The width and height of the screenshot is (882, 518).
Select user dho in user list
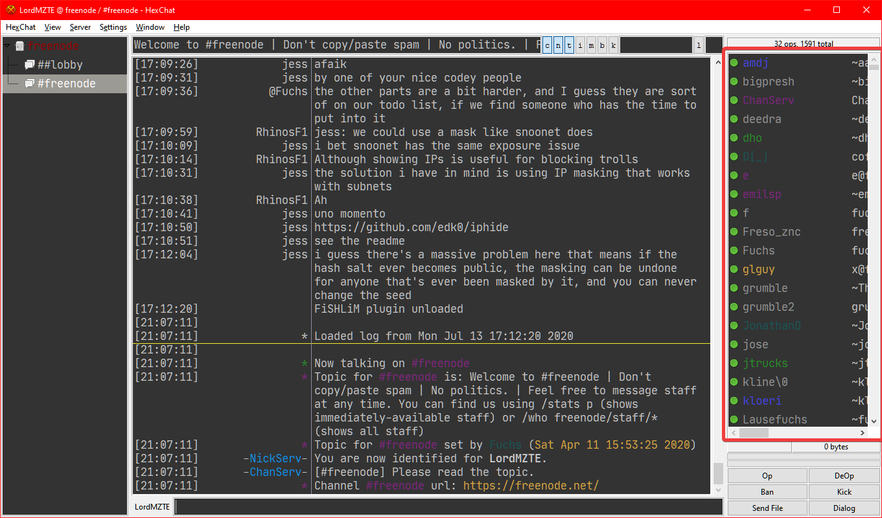point(752,138)
